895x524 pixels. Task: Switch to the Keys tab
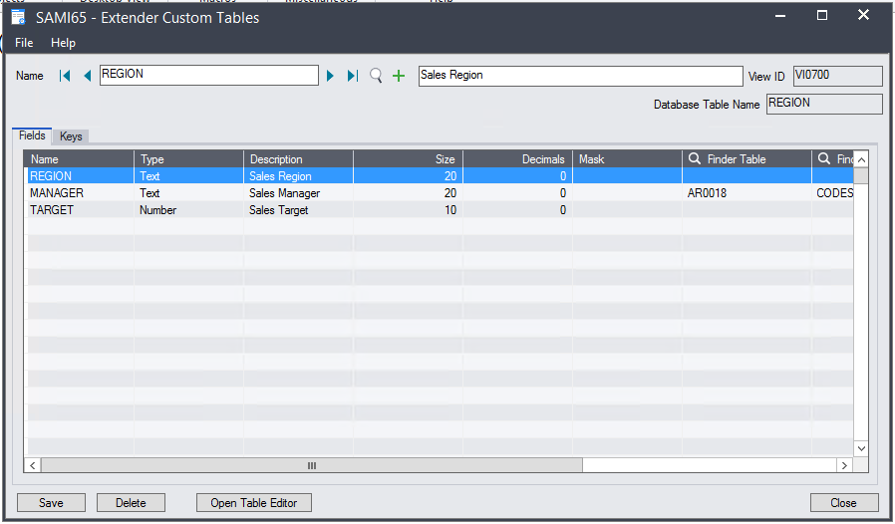tap(71, 136)
